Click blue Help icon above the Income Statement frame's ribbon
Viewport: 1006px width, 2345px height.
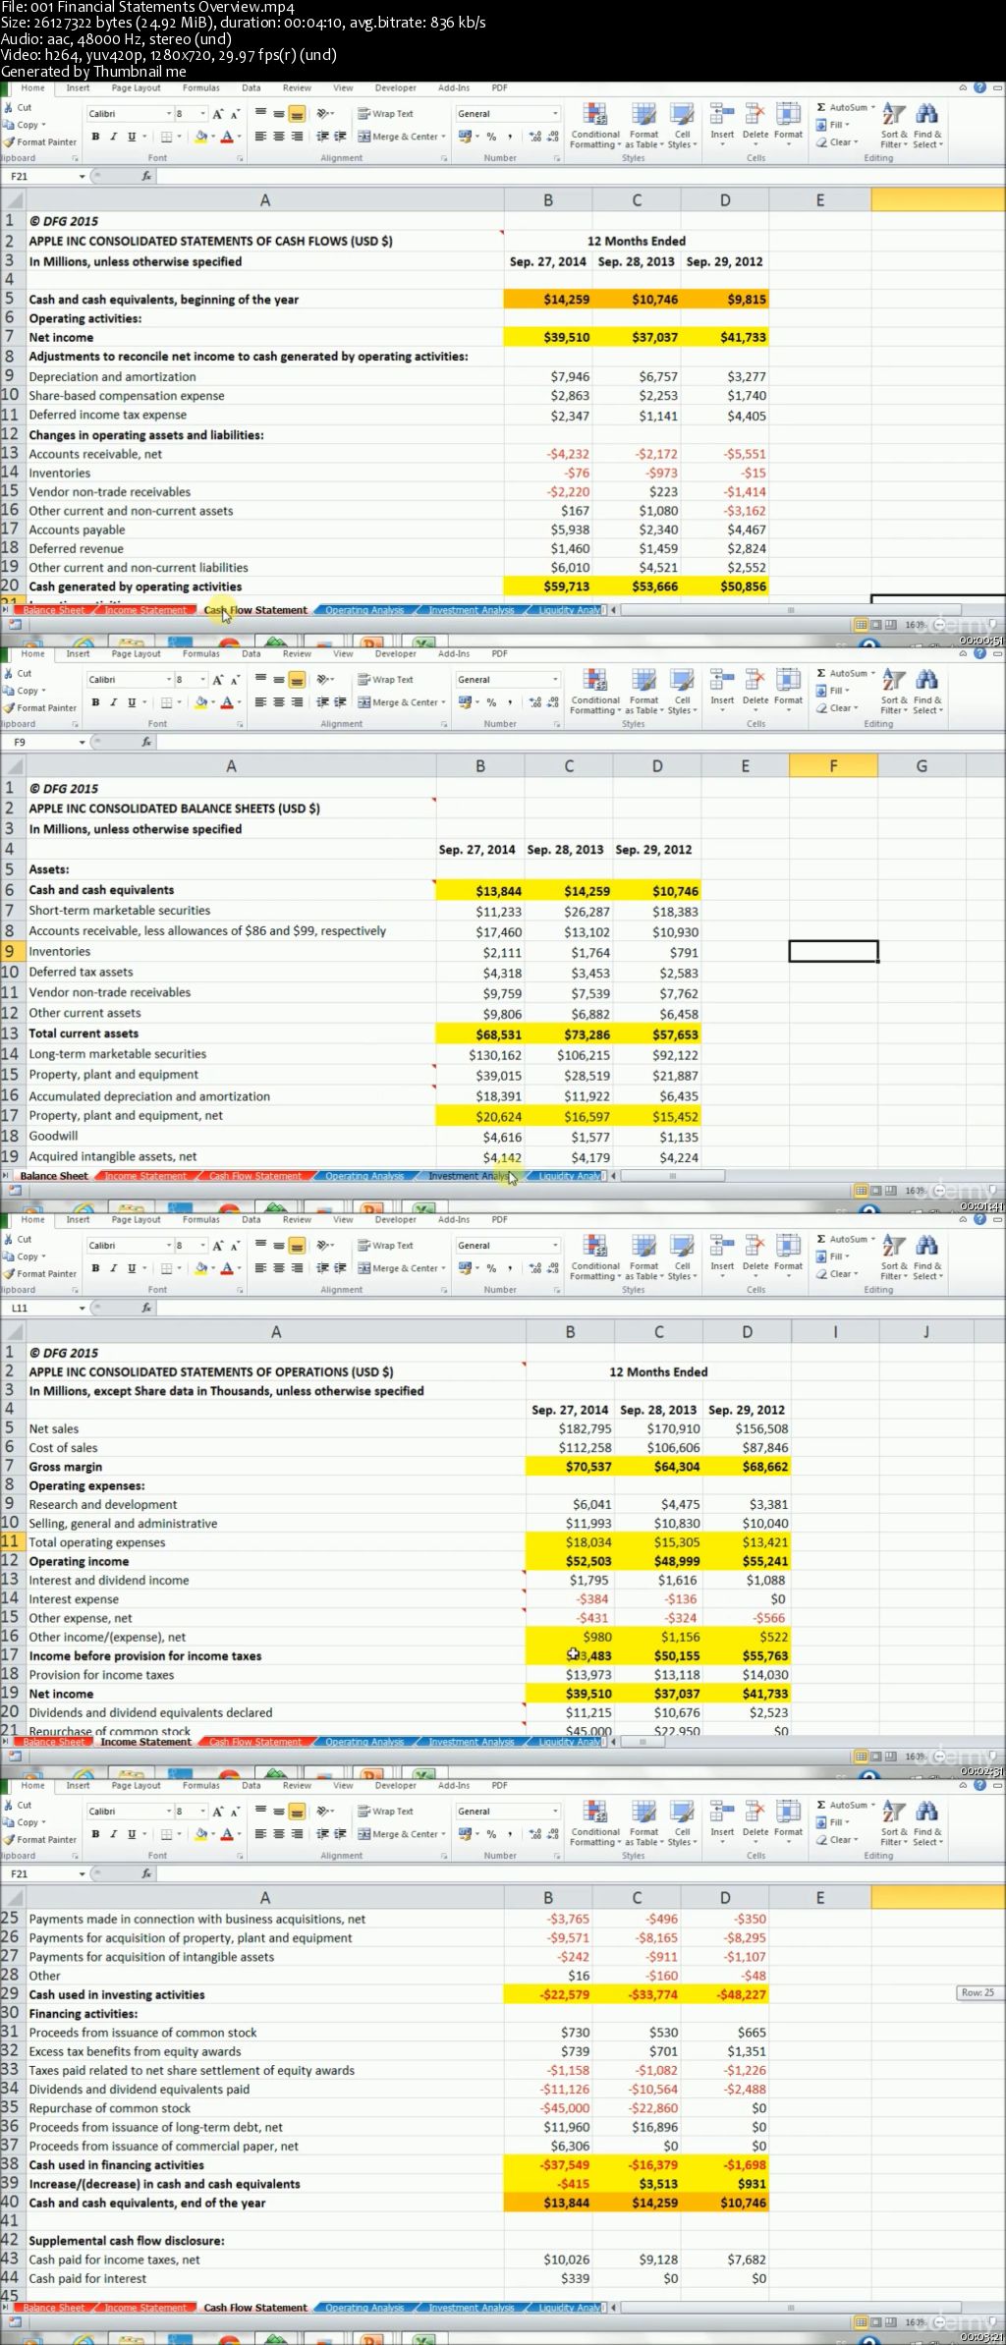pos(979,1219)
